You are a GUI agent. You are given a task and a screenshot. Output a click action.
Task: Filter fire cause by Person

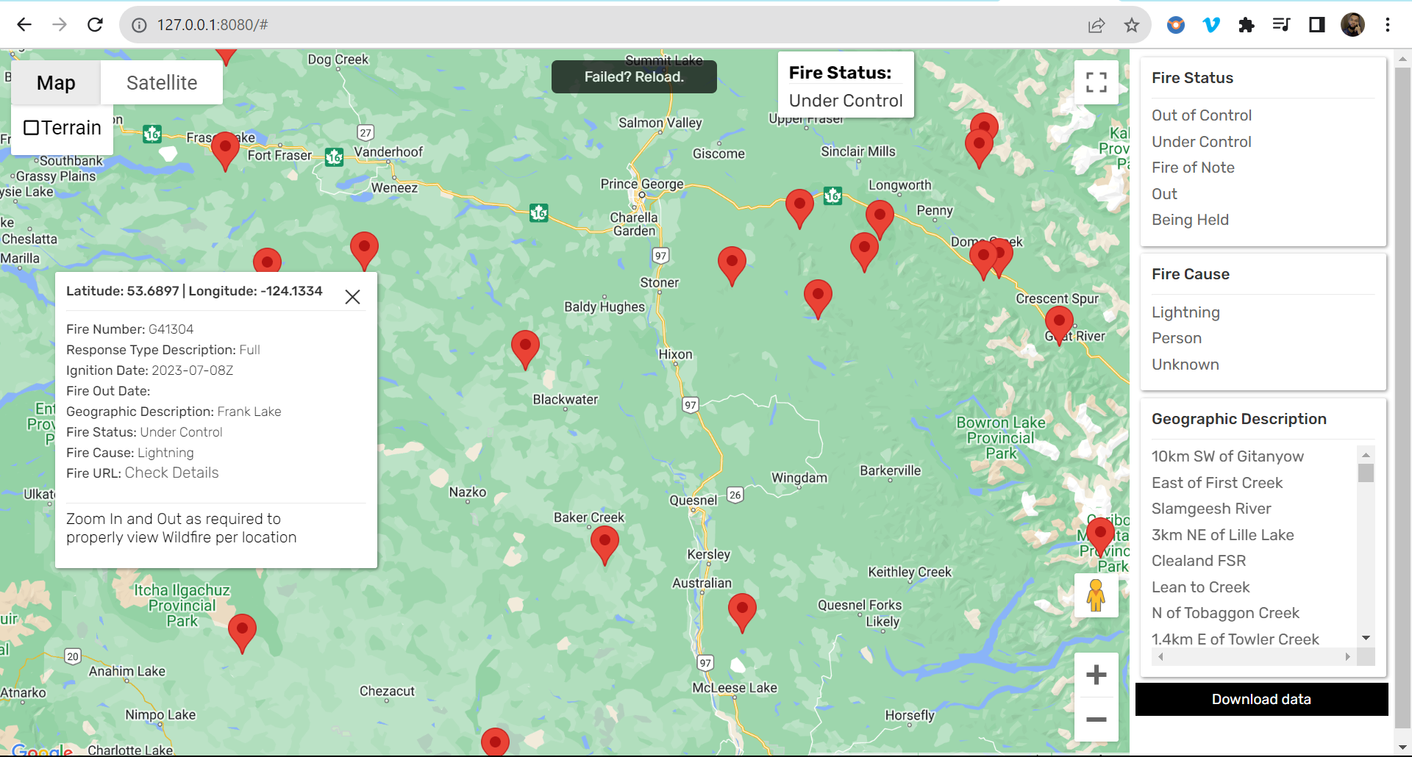[1177, 338]
